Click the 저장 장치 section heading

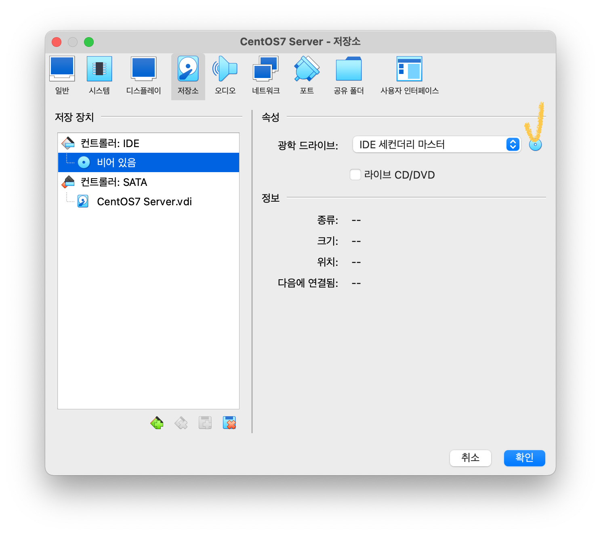pyautogui.click(x=74, y=117)
